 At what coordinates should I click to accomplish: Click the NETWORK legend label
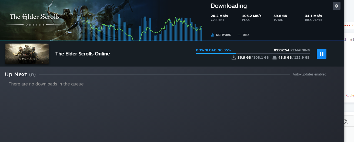[x=223, y=35]
